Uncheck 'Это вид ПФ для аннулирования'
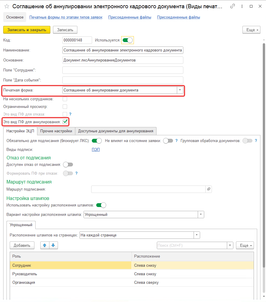Viewport: 266px width, 302px height. pyautogui.click(x=65, y=122)
